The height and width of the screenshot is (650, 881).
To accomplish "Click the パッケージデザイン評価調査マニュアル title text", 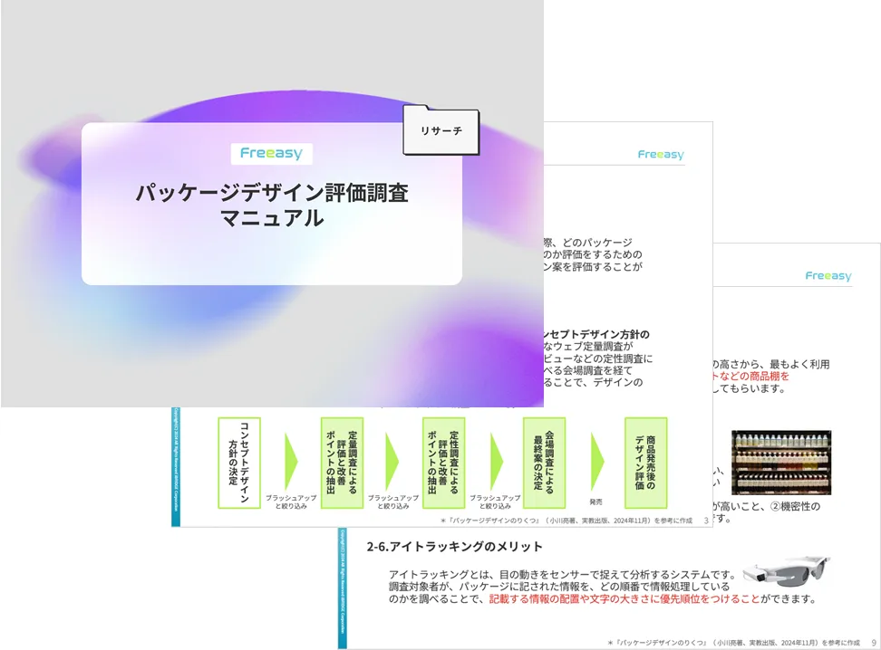I will pos(271,205).
